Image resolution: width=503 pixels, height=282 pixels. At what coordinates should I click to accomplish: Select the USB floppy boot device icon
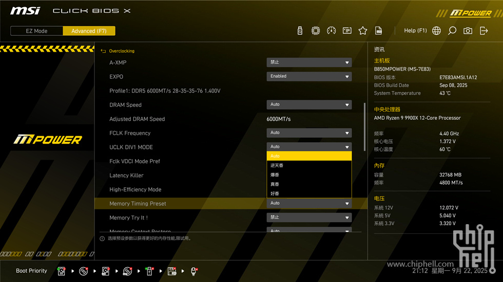[x=172, y=271]
